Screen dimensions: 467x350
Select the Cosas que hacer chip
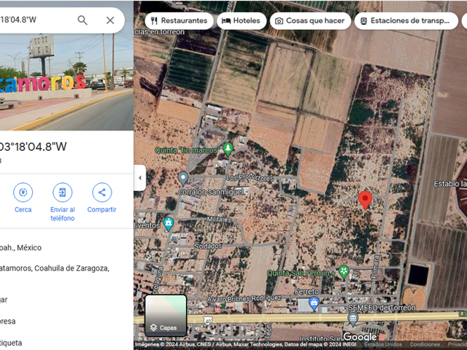(310, 21)
